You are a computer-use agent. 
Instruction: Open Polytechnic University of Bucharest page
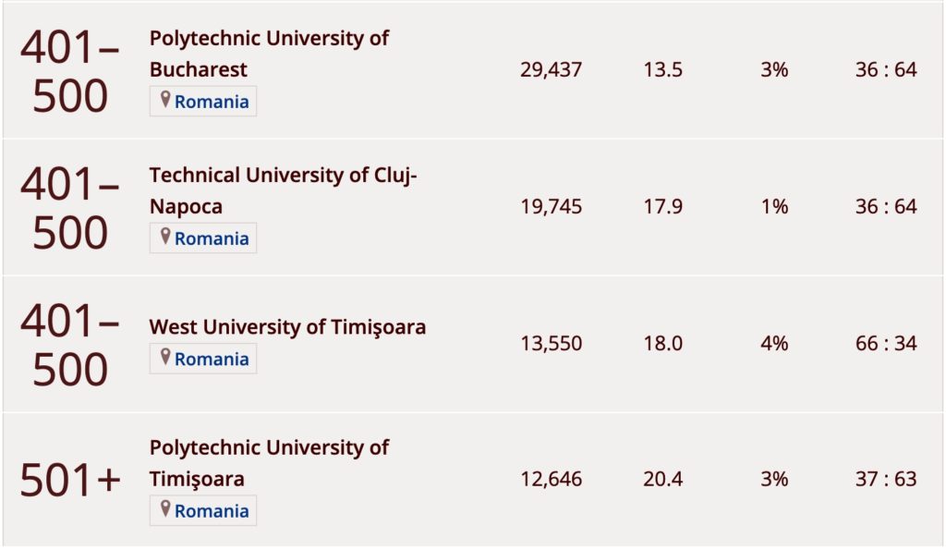coord(269,54)
